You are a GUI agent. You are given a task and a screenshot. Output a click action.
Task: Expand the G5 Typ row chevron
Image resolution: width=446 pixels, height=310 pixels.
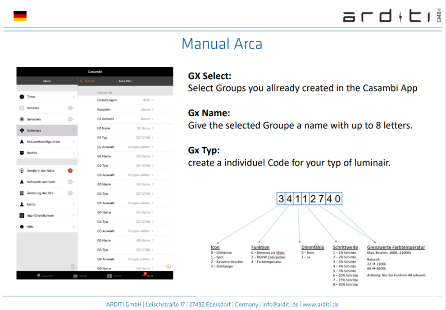(153, 250)
